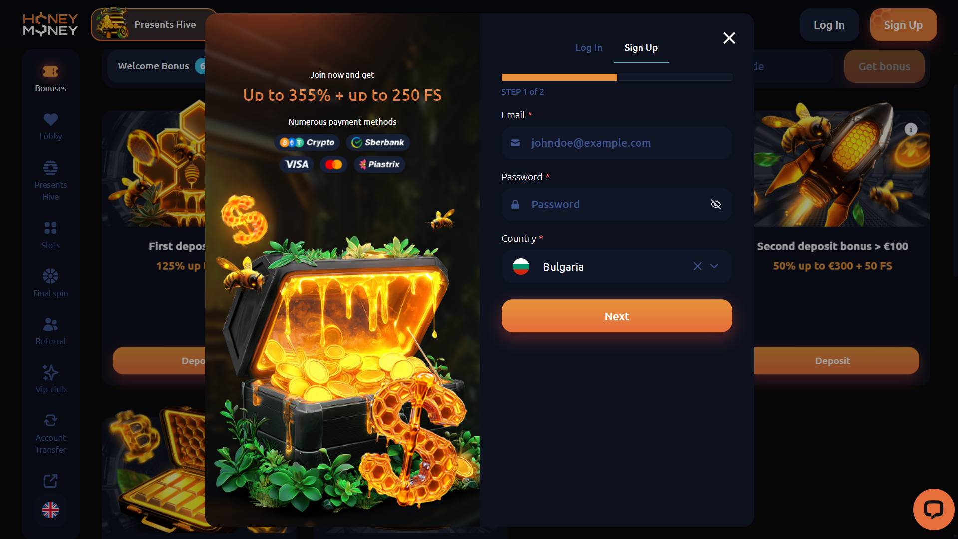The image size is (958, 539).
Task: Close the sign-up dialog
Action: coord(729,38)
